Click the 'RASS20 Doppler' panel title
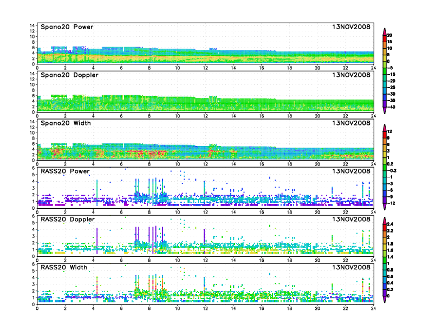 pyautogui.click(x=68, y=219)
